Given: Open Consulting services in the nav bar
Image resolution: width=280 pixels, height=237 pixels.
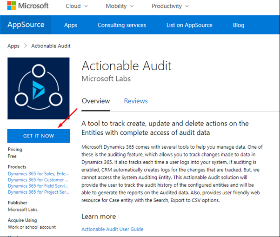Looking at the screenshot, I should (122, 25).
